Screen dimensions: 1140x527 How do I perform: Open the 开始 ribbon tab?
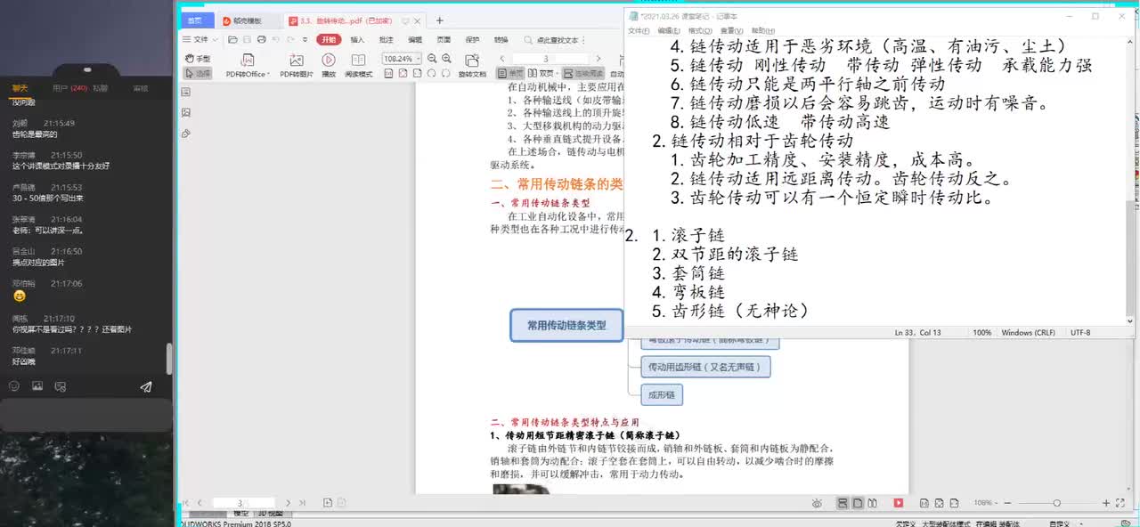point(329,40)
